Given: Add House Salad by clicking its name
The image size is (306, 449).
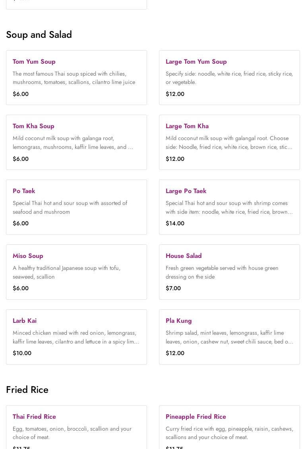Looking at the screenshot, I should (183, 256).
